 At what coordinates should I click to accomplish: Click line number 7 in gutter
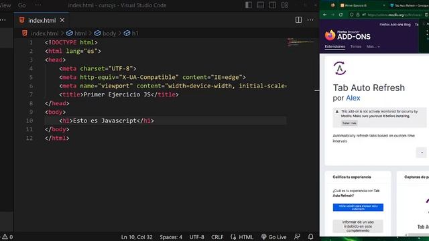click(31, 94)
